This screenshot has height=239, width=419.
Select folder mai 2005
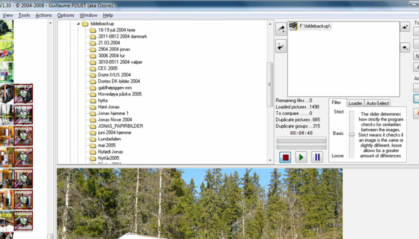point(106,145)
